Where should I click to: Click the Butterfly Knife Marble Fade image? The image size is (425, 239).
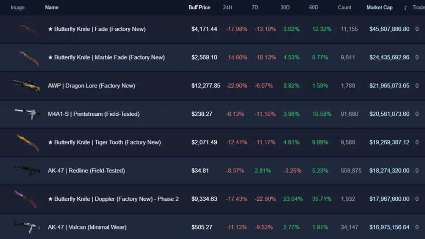pos(28,58)
